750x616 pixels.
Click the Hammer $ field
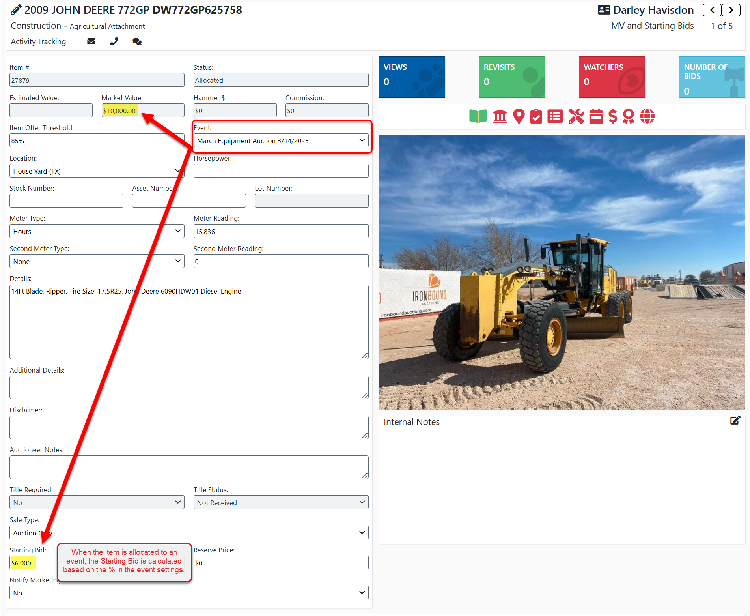click(x=235, y=110)
